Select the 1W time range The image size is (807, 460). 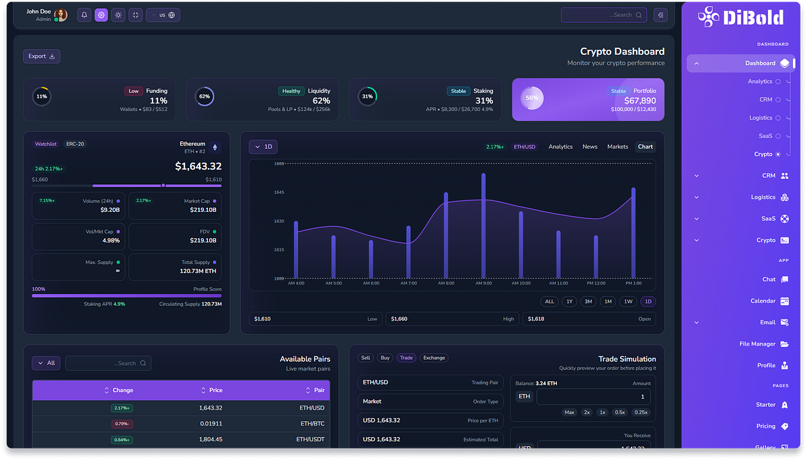pyautogui.click(x=628, y=301)
